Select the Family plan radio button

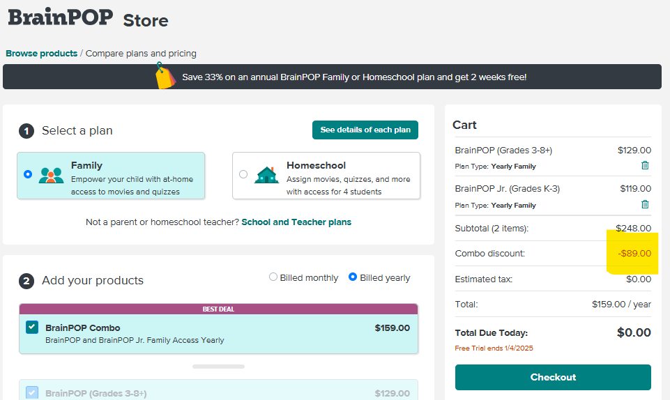coord(28,174)
